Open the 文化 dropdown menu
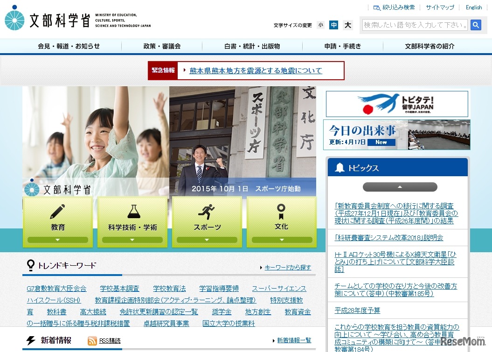 point(281,240)
